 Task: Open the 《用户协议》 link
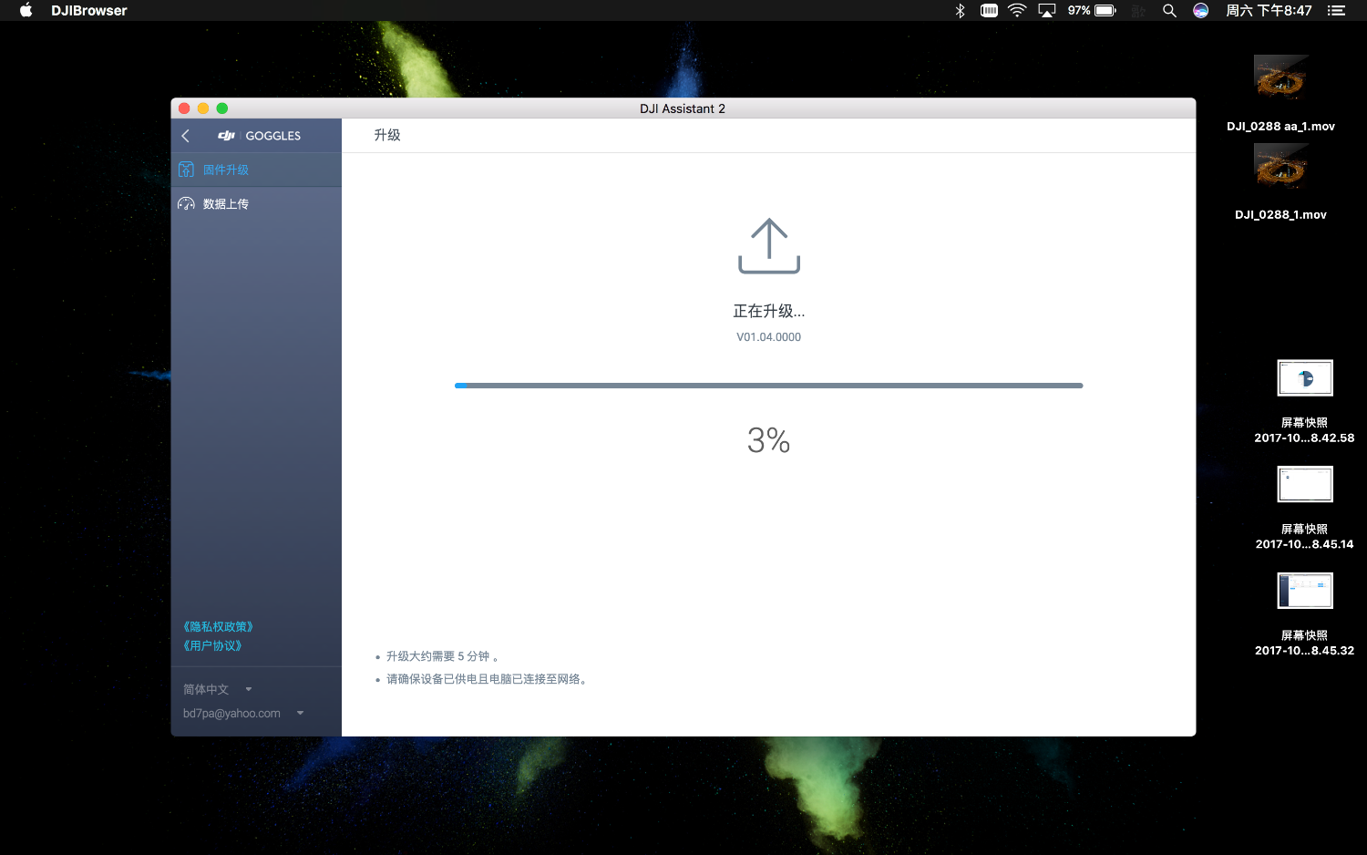coord(212,645)
